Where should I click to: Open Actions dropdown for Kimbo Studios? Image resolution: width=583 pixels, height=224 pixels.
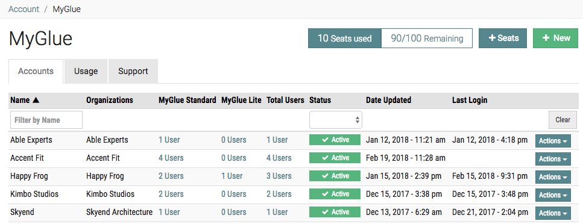(553, 195)
